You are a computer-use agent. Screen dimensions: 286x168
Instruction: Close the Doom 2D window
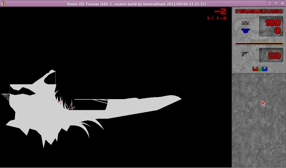coord(282,3)
